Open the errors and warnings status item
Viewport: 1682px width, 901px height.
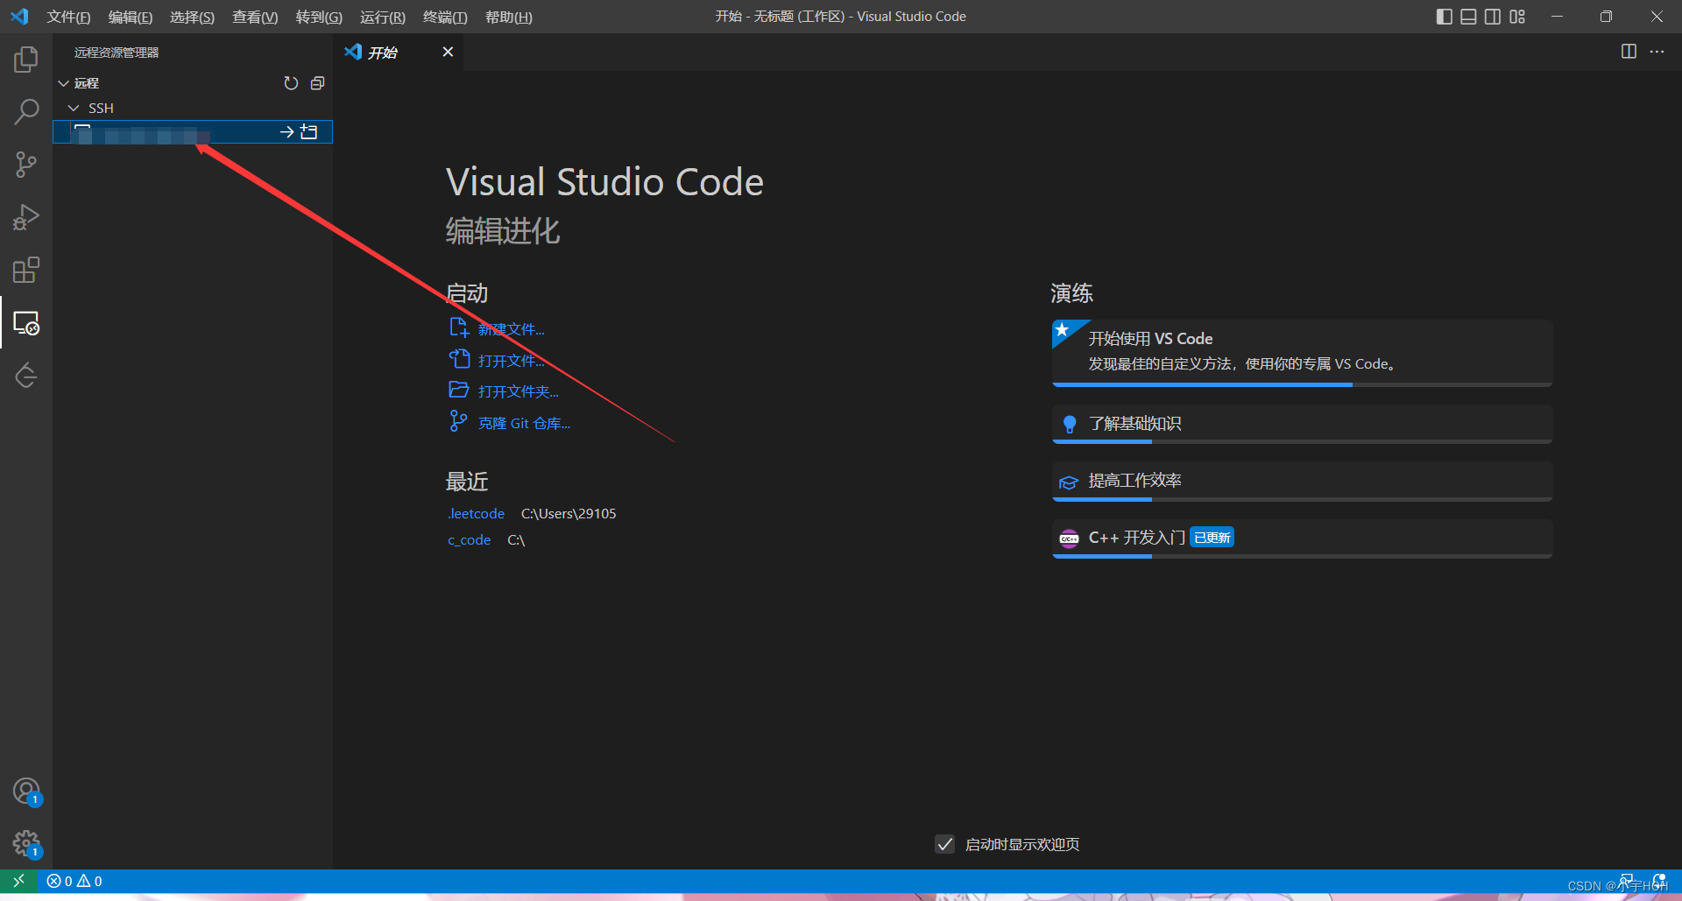point(74,881)
